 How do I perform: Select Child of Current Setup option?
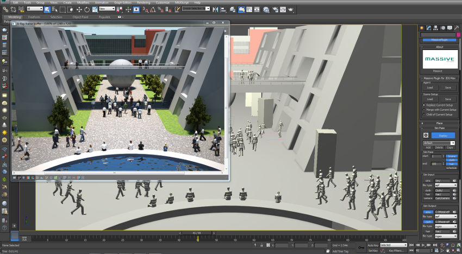(x=424, y=115)
